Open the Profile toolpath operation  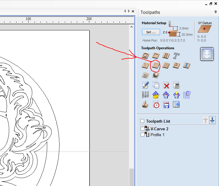tap(145, 55)
